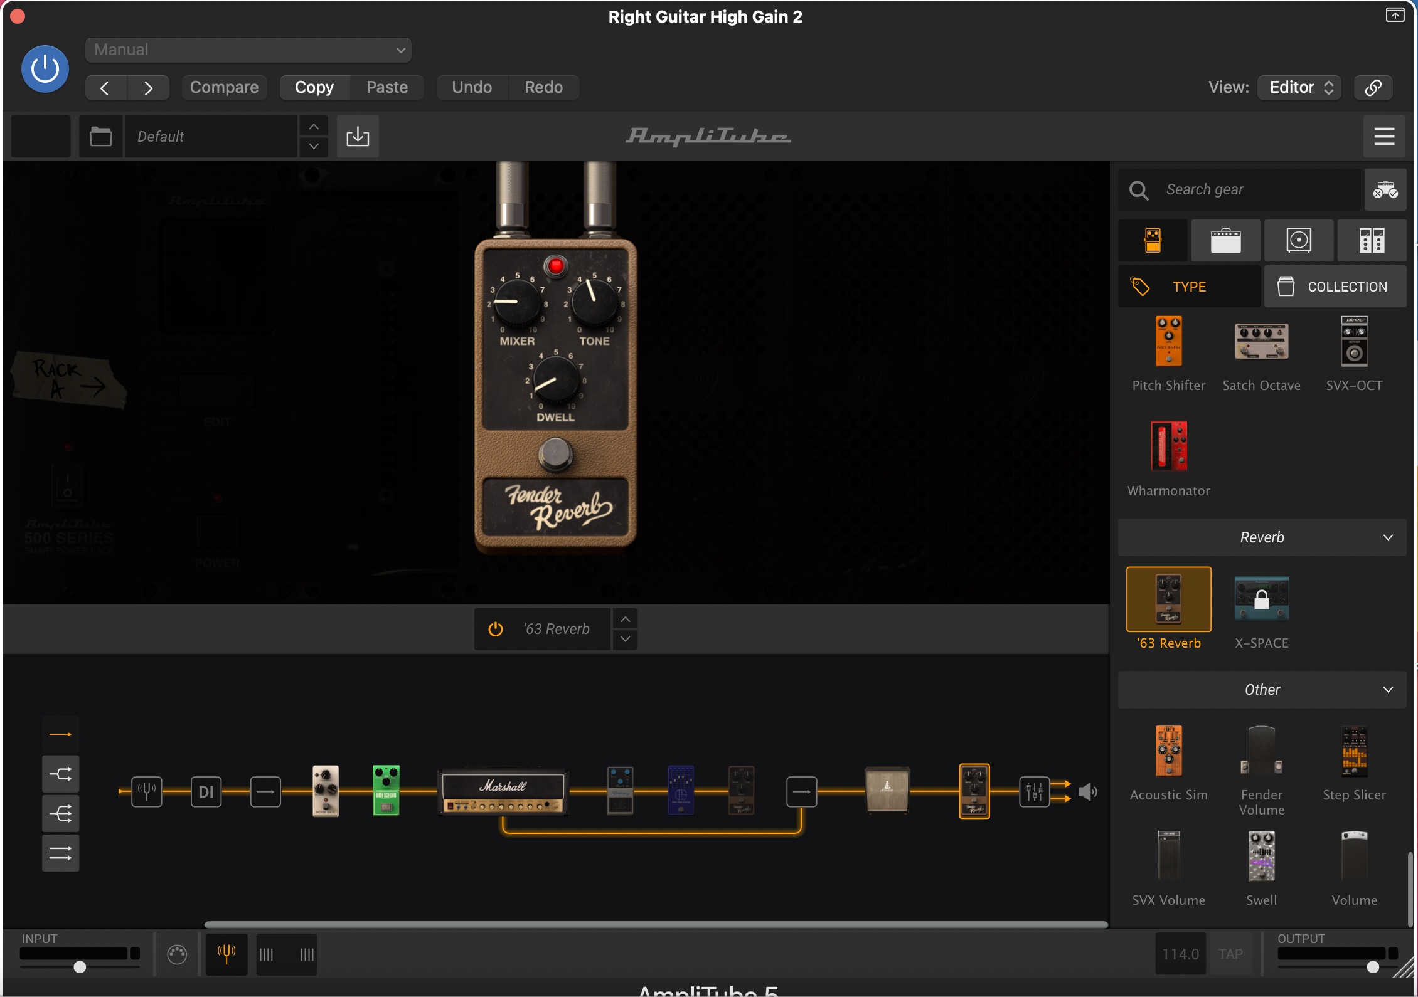Toggle the tuner button in bottom bar
The image size is (1418, 997).
point(227,954)
